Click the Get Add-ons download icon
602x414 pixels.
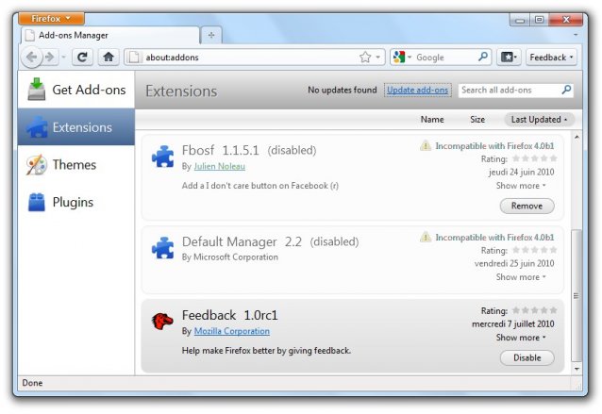(x=37, y=89)
